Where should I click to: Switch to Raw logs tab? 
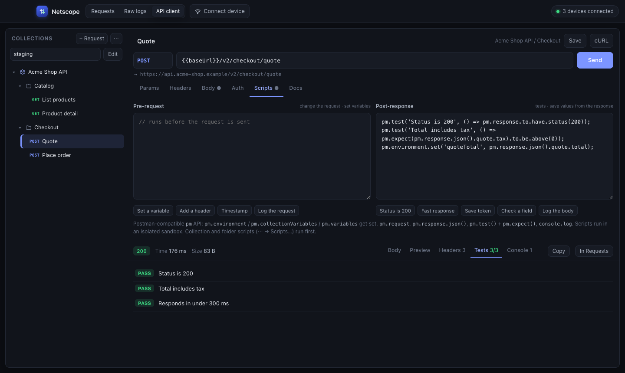pos(135,11)
